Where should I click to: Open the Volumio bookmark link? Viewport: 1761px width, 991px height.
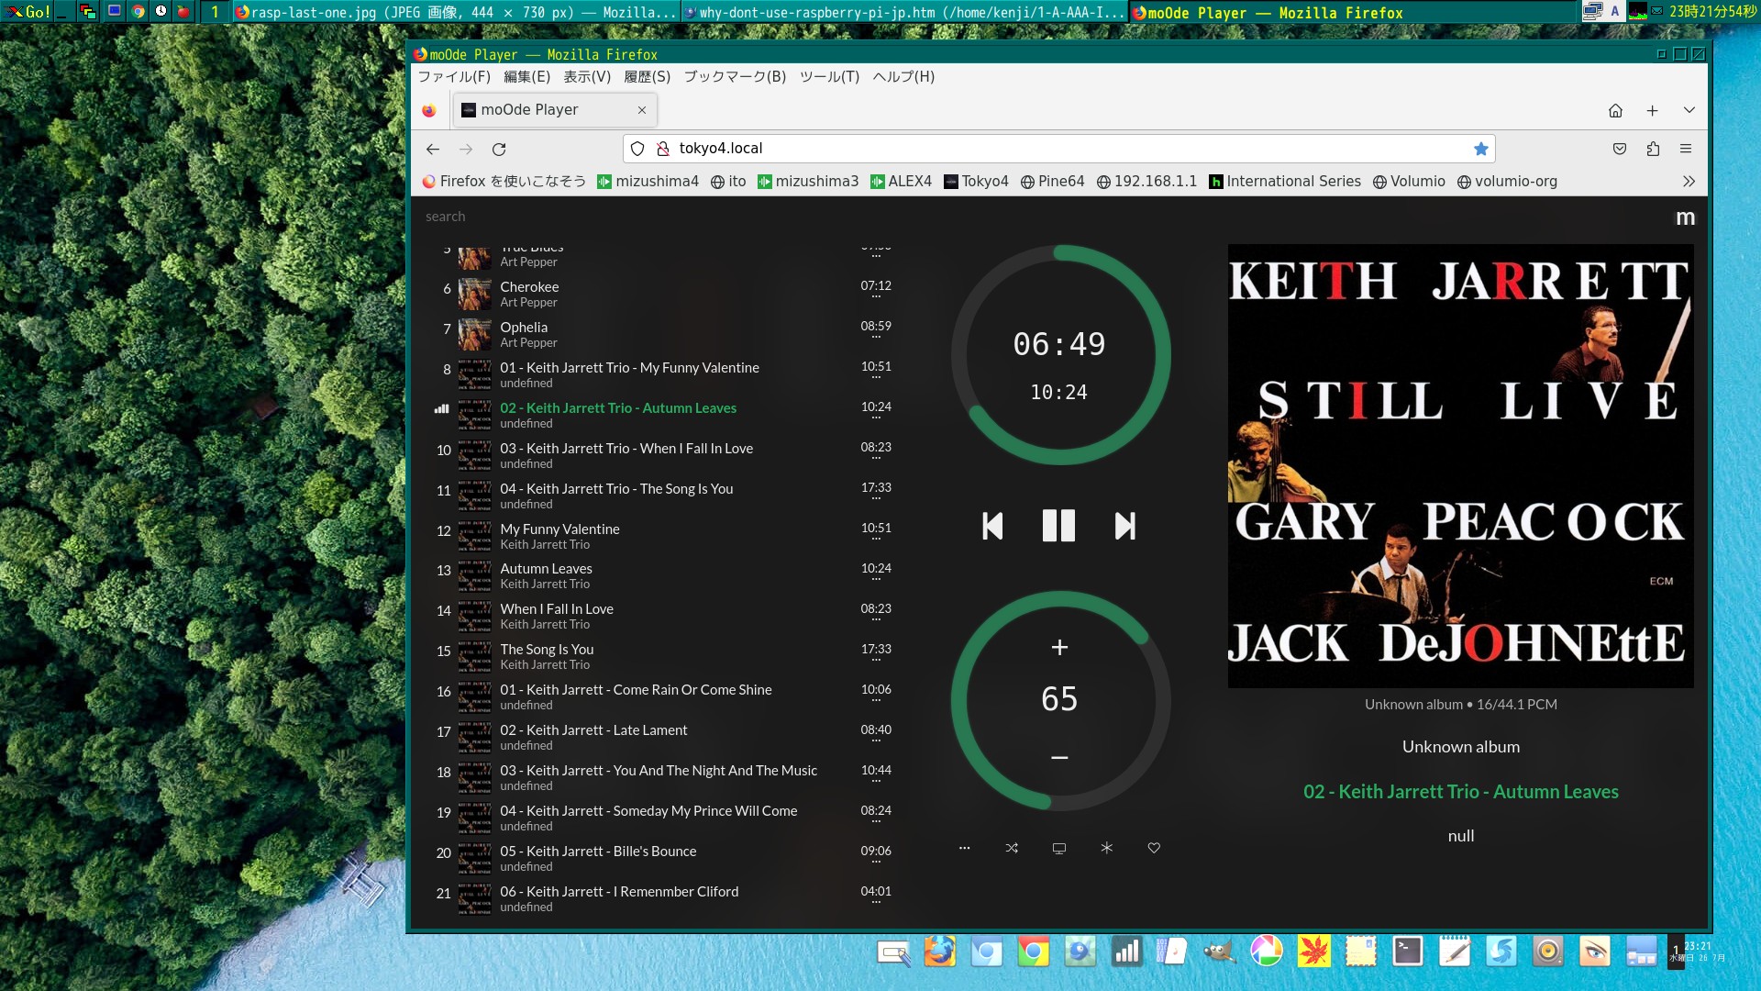point(1409,182)
